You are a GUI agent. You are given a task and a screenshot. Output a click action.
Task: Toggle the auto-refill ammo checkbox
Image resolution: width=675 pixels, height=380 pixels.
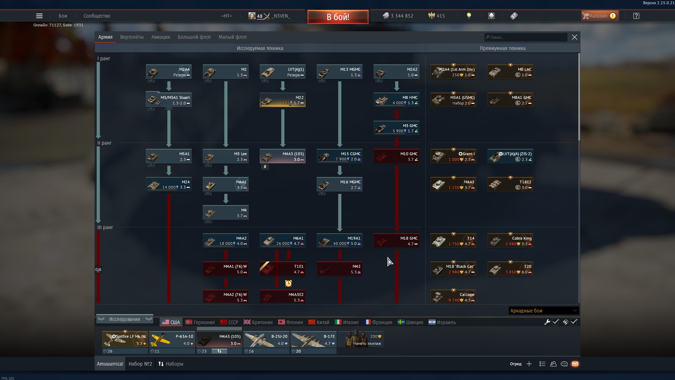click(x=574, y=322)
